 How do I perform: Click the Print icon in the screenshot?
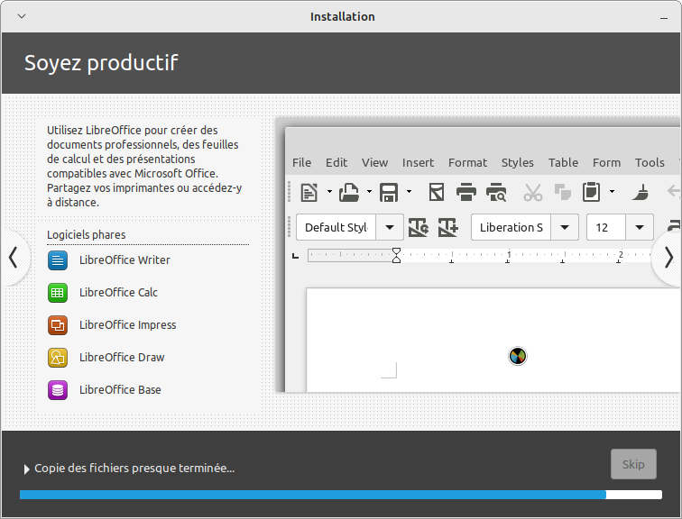pyautogui.click(x=466, y=192)
